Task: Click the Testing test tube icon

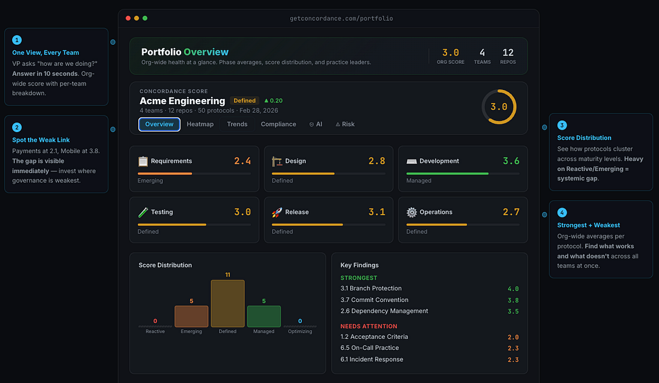Action: 143,213
